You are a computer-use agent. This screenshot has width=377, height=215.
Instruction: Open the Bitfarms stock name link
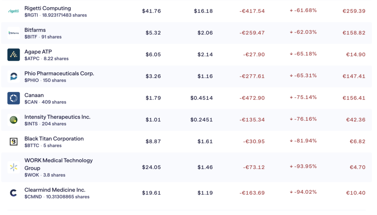click(x=35, y=30)
